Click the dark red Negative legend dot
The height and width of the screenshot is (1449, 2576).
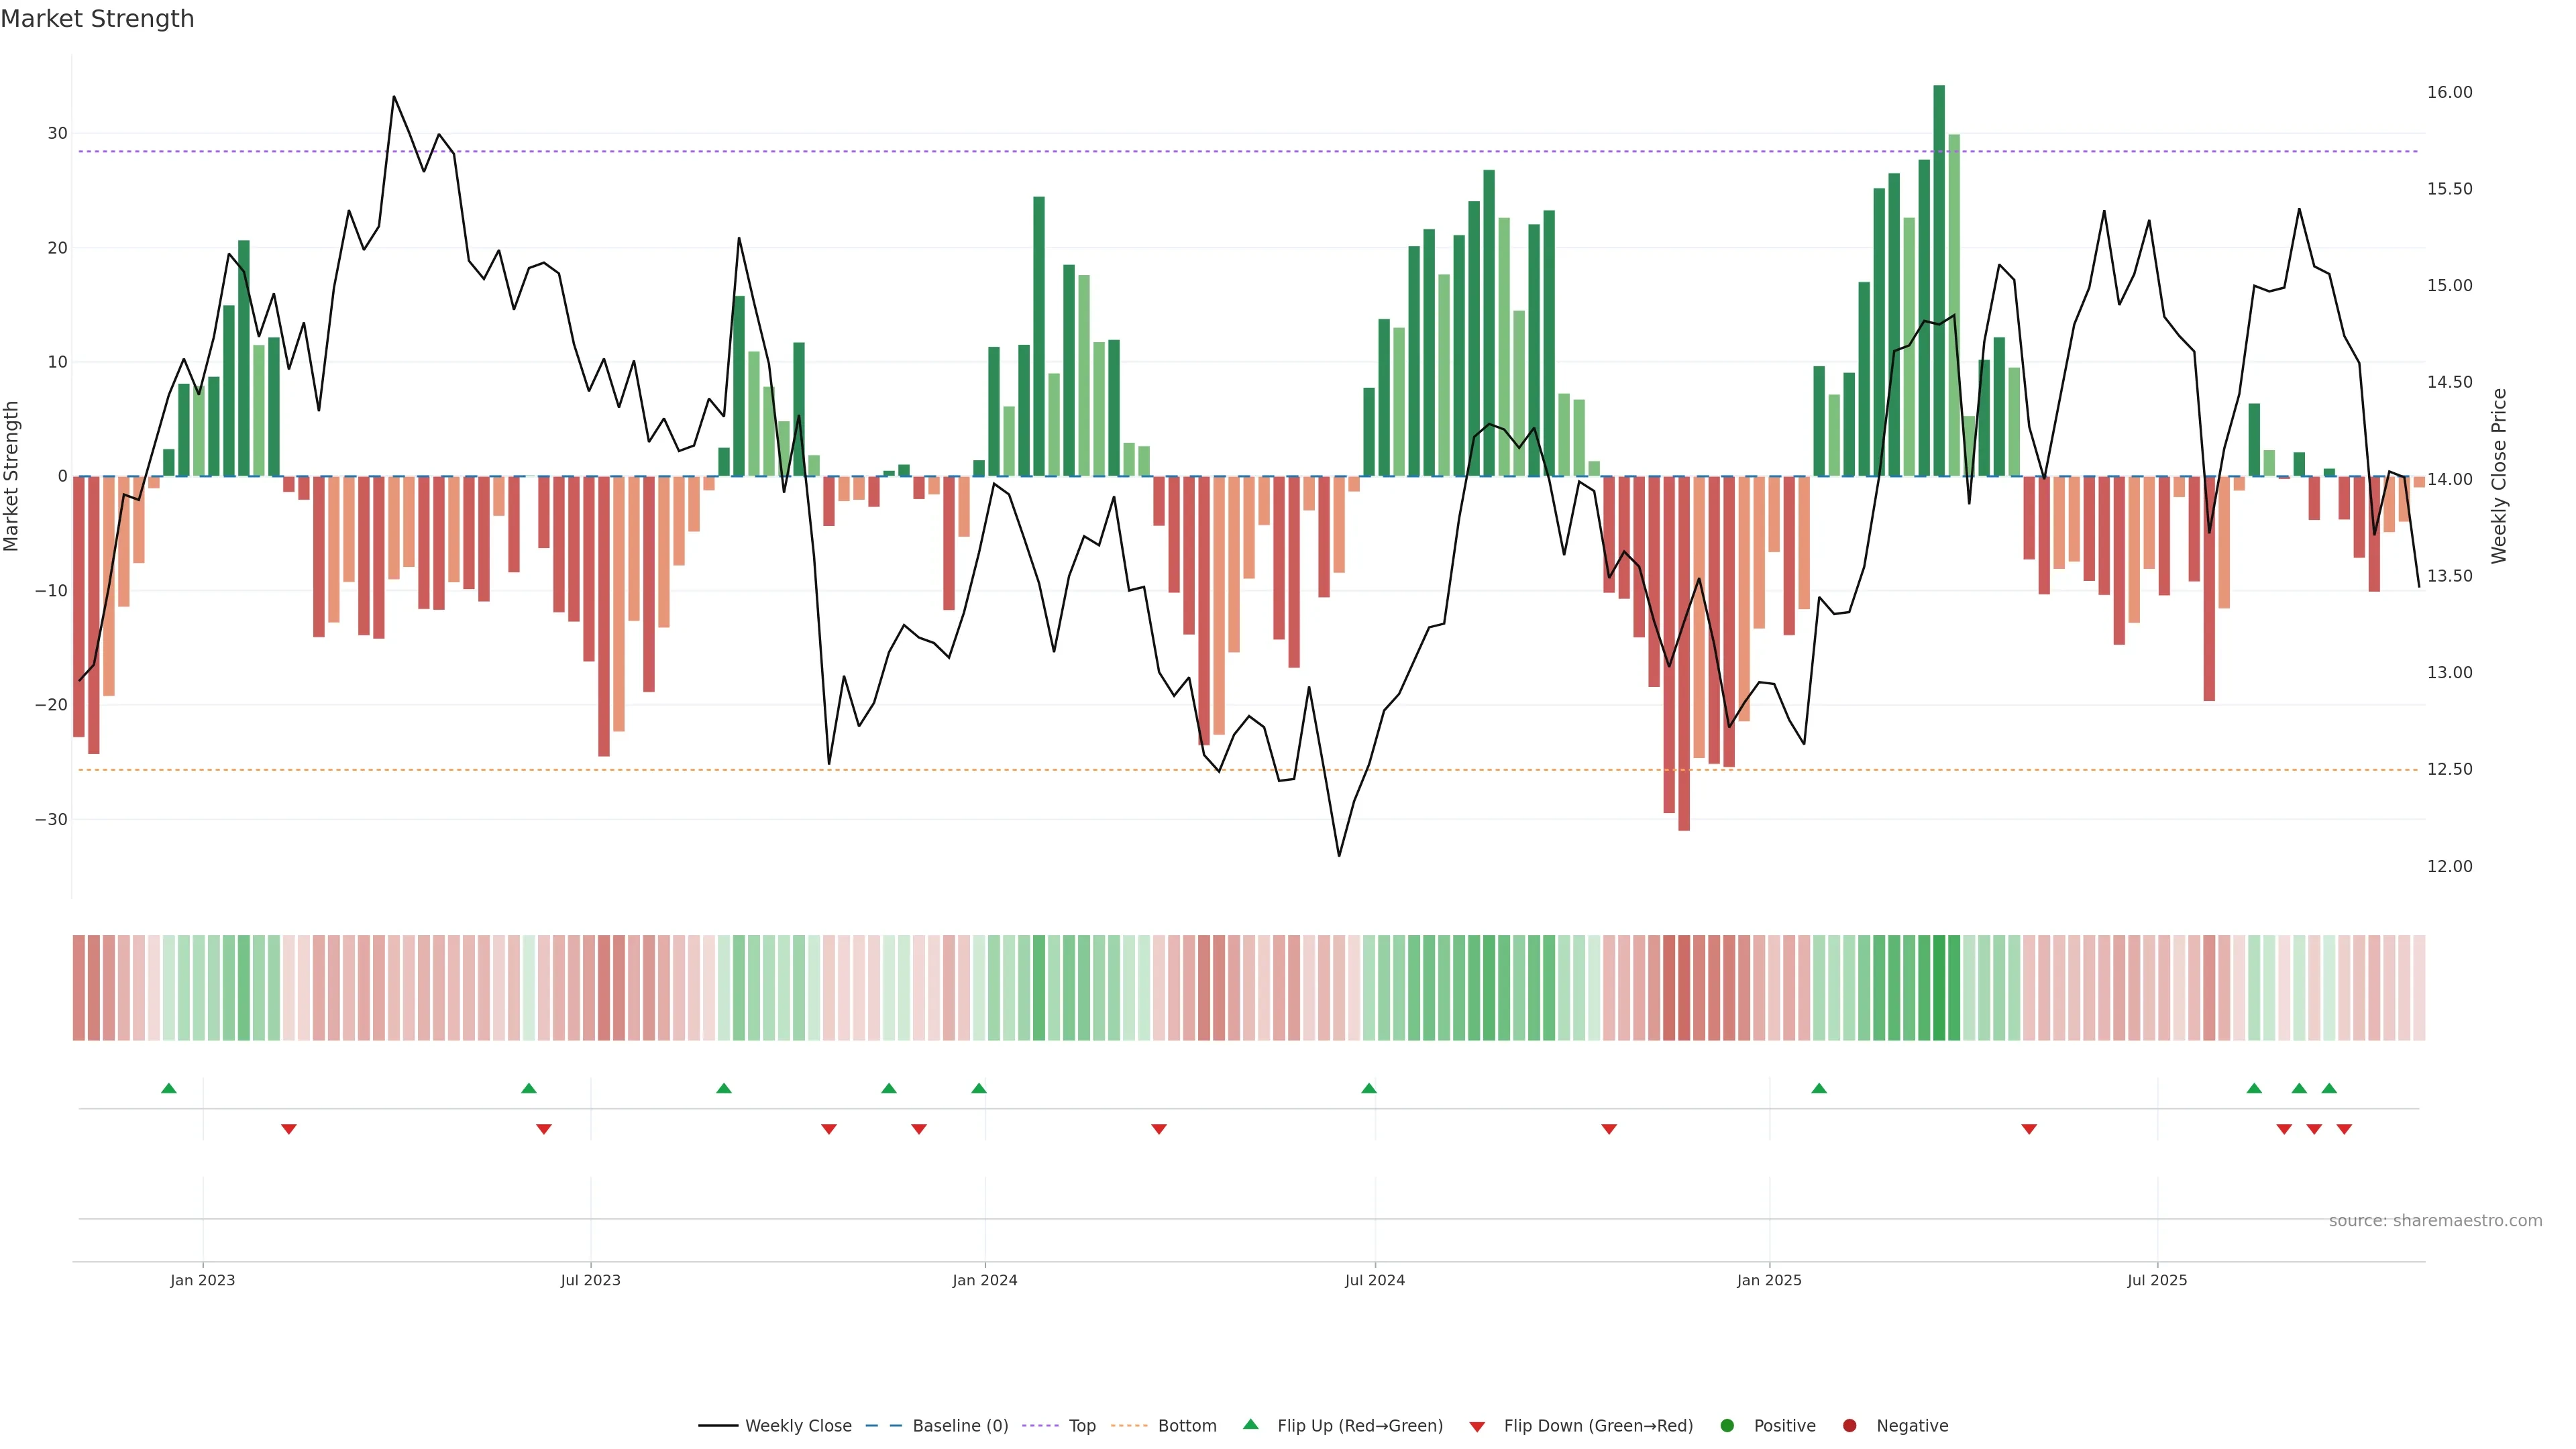coord(1849,1426)
